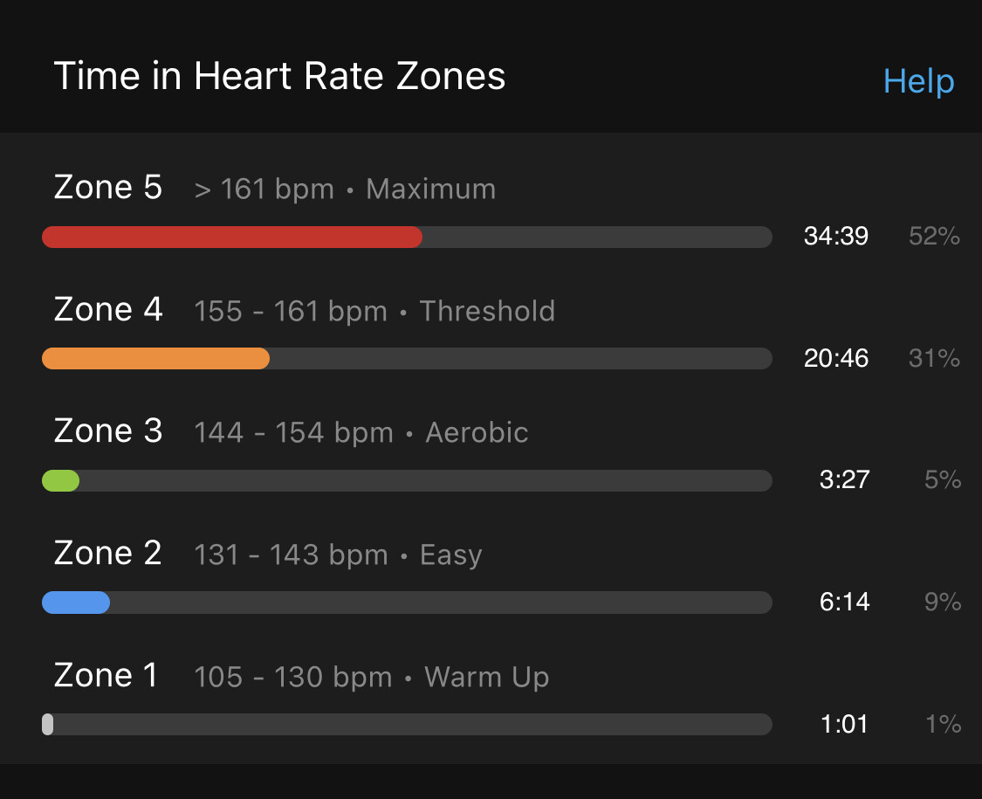982x799 pixels.
Task: Click the gray Zone 1 bar segment
Action: pos(48,725)
